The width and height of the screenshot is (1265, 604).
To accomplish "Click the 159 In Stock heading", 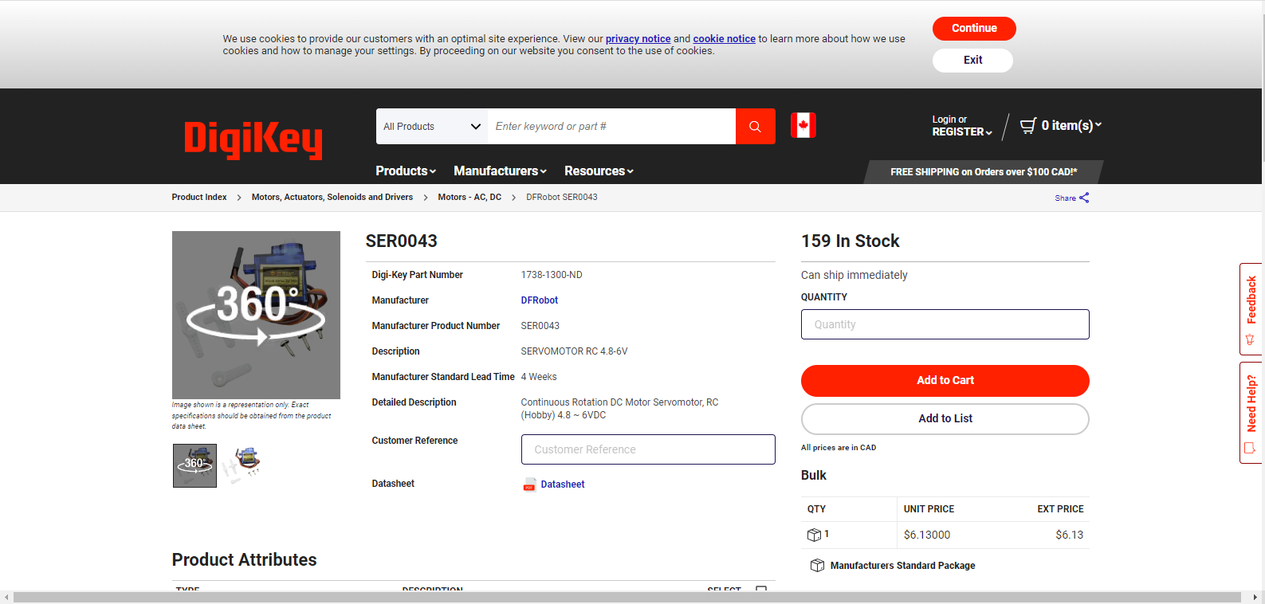I will (x=850, y=241).
